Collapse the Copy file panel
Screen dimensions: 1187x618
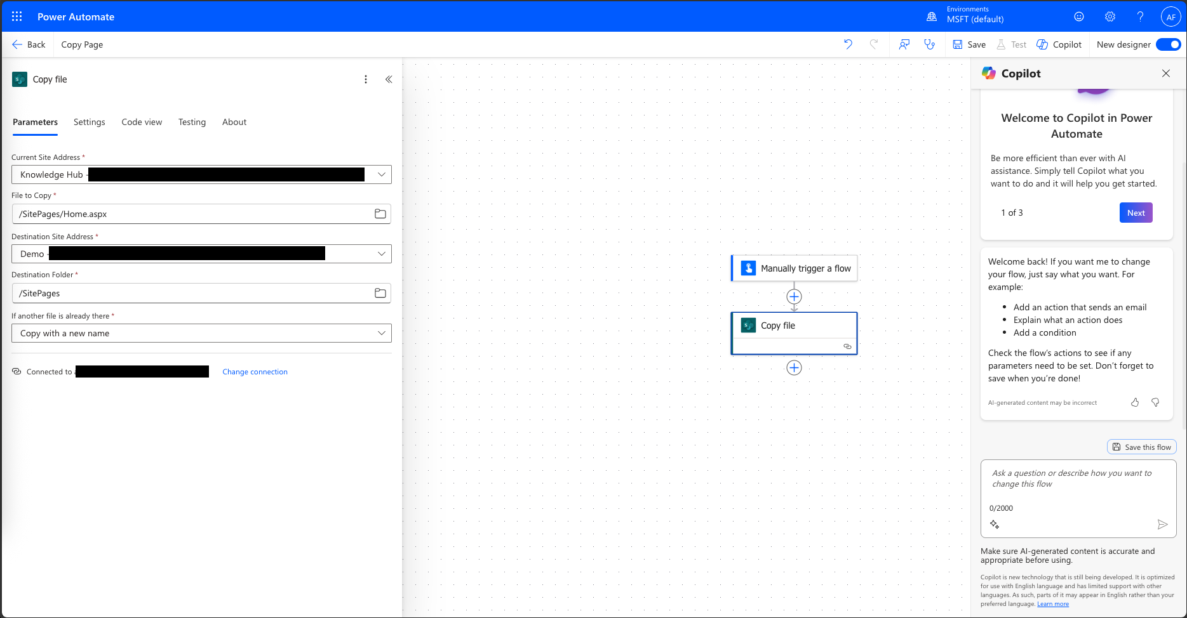[389, 79]
